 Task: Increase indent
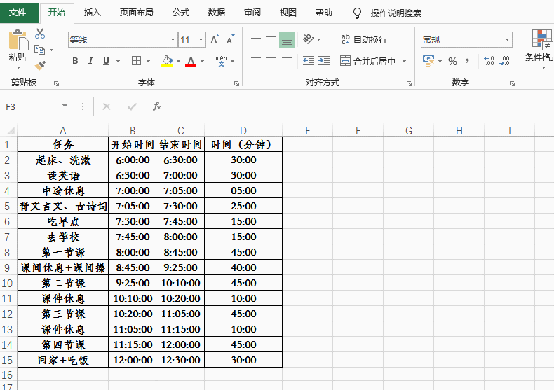click(324, 61)
